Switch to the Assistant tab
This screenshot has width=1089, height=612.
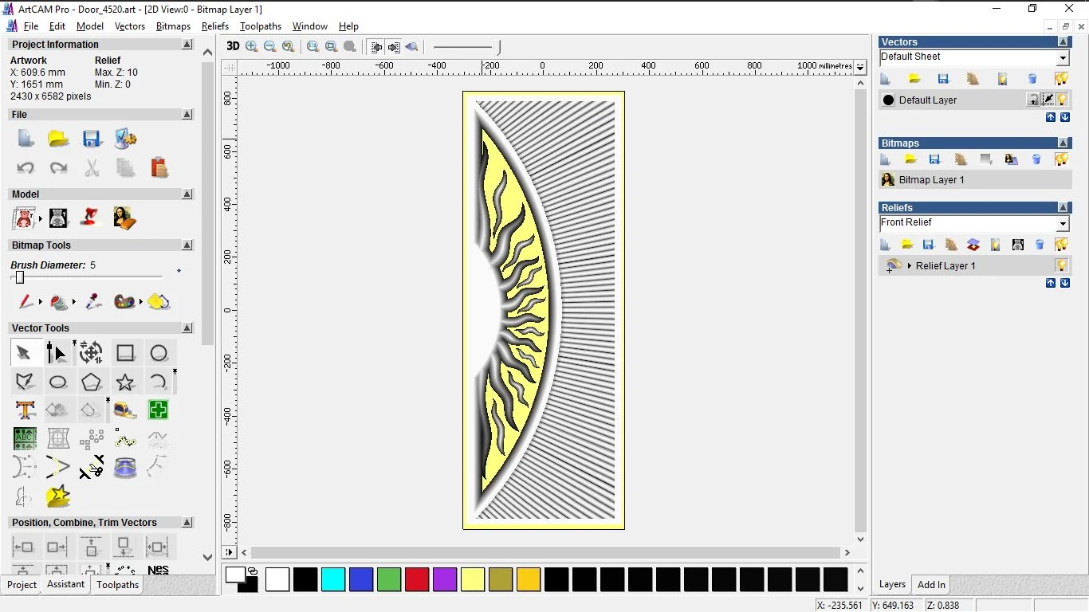click(65, 584)
